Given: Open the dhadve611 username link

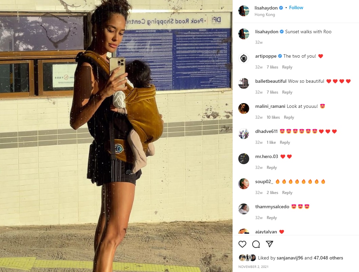Looking at the screenshot, I should (x=266, y=131).
